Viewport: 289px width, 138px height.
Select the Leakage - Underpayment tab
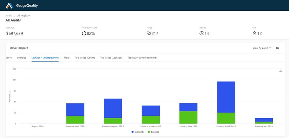(x=45, y=58)
